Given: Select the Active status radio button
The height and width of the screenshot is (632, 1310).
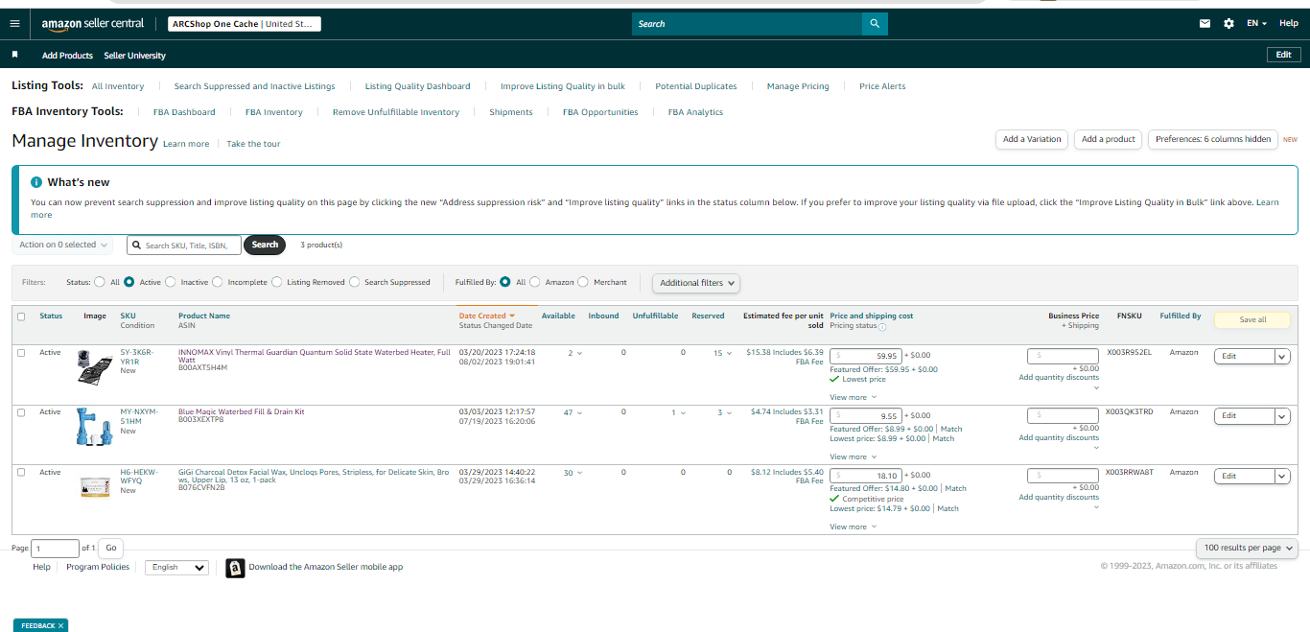Looking at the screenshot, I should click(x=129, y=282).
